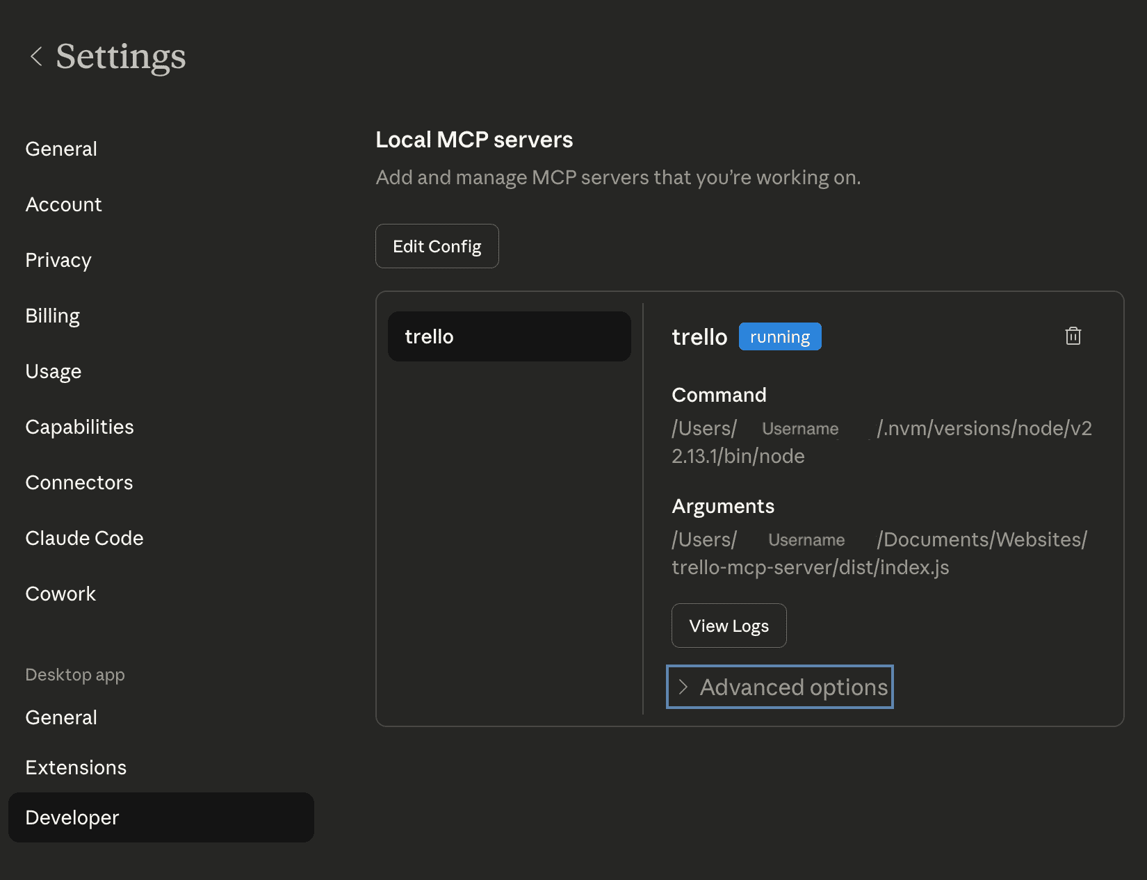Go to Account settings

click(x=63, y=204)
